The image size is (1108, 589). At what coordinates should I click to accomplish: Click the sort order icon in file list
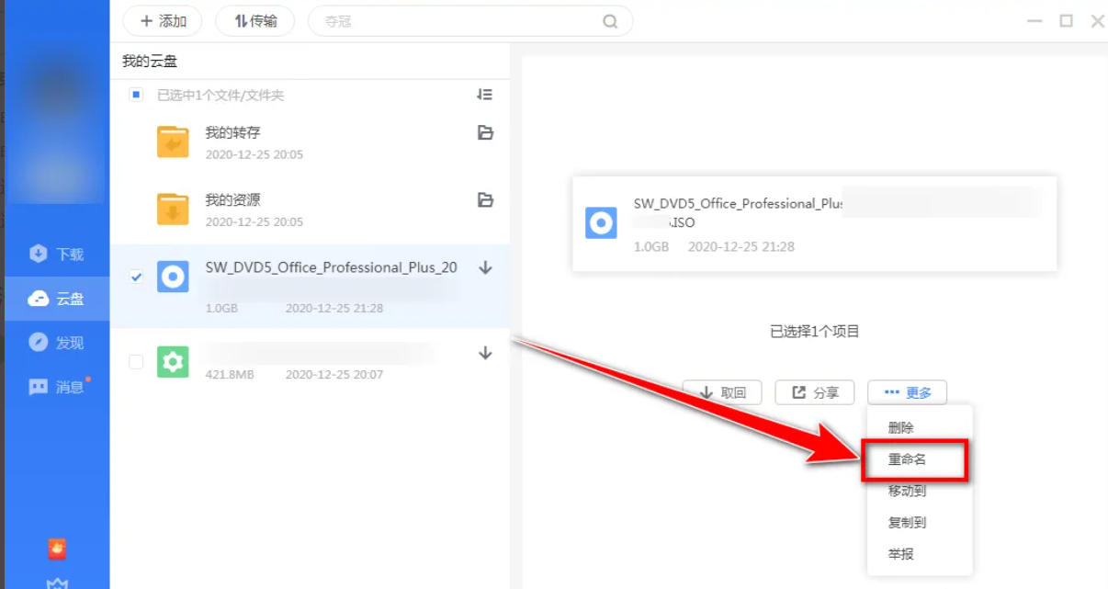pyautogui.click(x=485, y=95)
